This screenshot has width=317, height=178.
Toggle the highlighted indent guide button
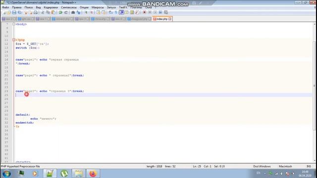(x=121, y=12)
